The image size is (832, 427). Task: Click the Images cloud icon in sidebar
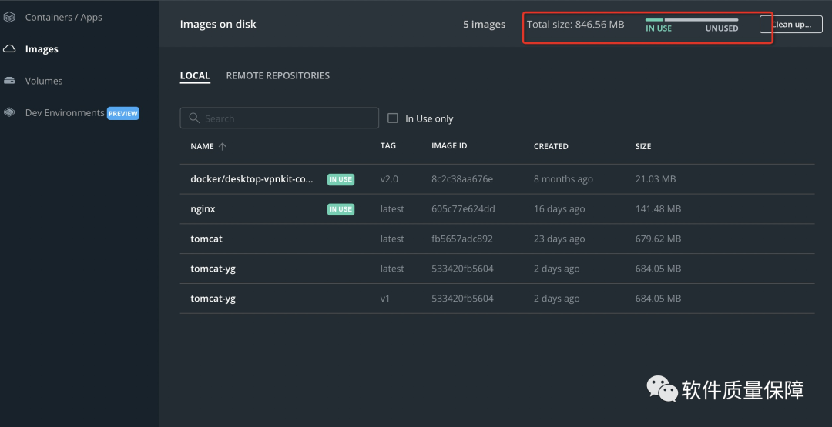click(9, 49)
